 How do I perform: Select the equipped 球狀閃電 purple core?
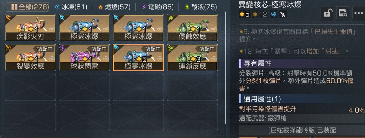coord(84,58)
